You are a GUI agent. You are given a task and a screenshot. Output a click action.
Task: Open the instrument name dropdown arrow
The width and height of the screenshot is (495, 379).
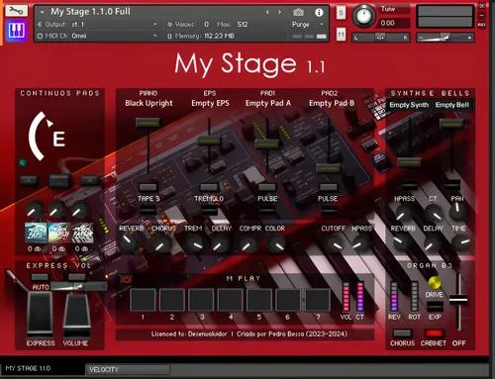pyautogui.click(x=42, y=12)
